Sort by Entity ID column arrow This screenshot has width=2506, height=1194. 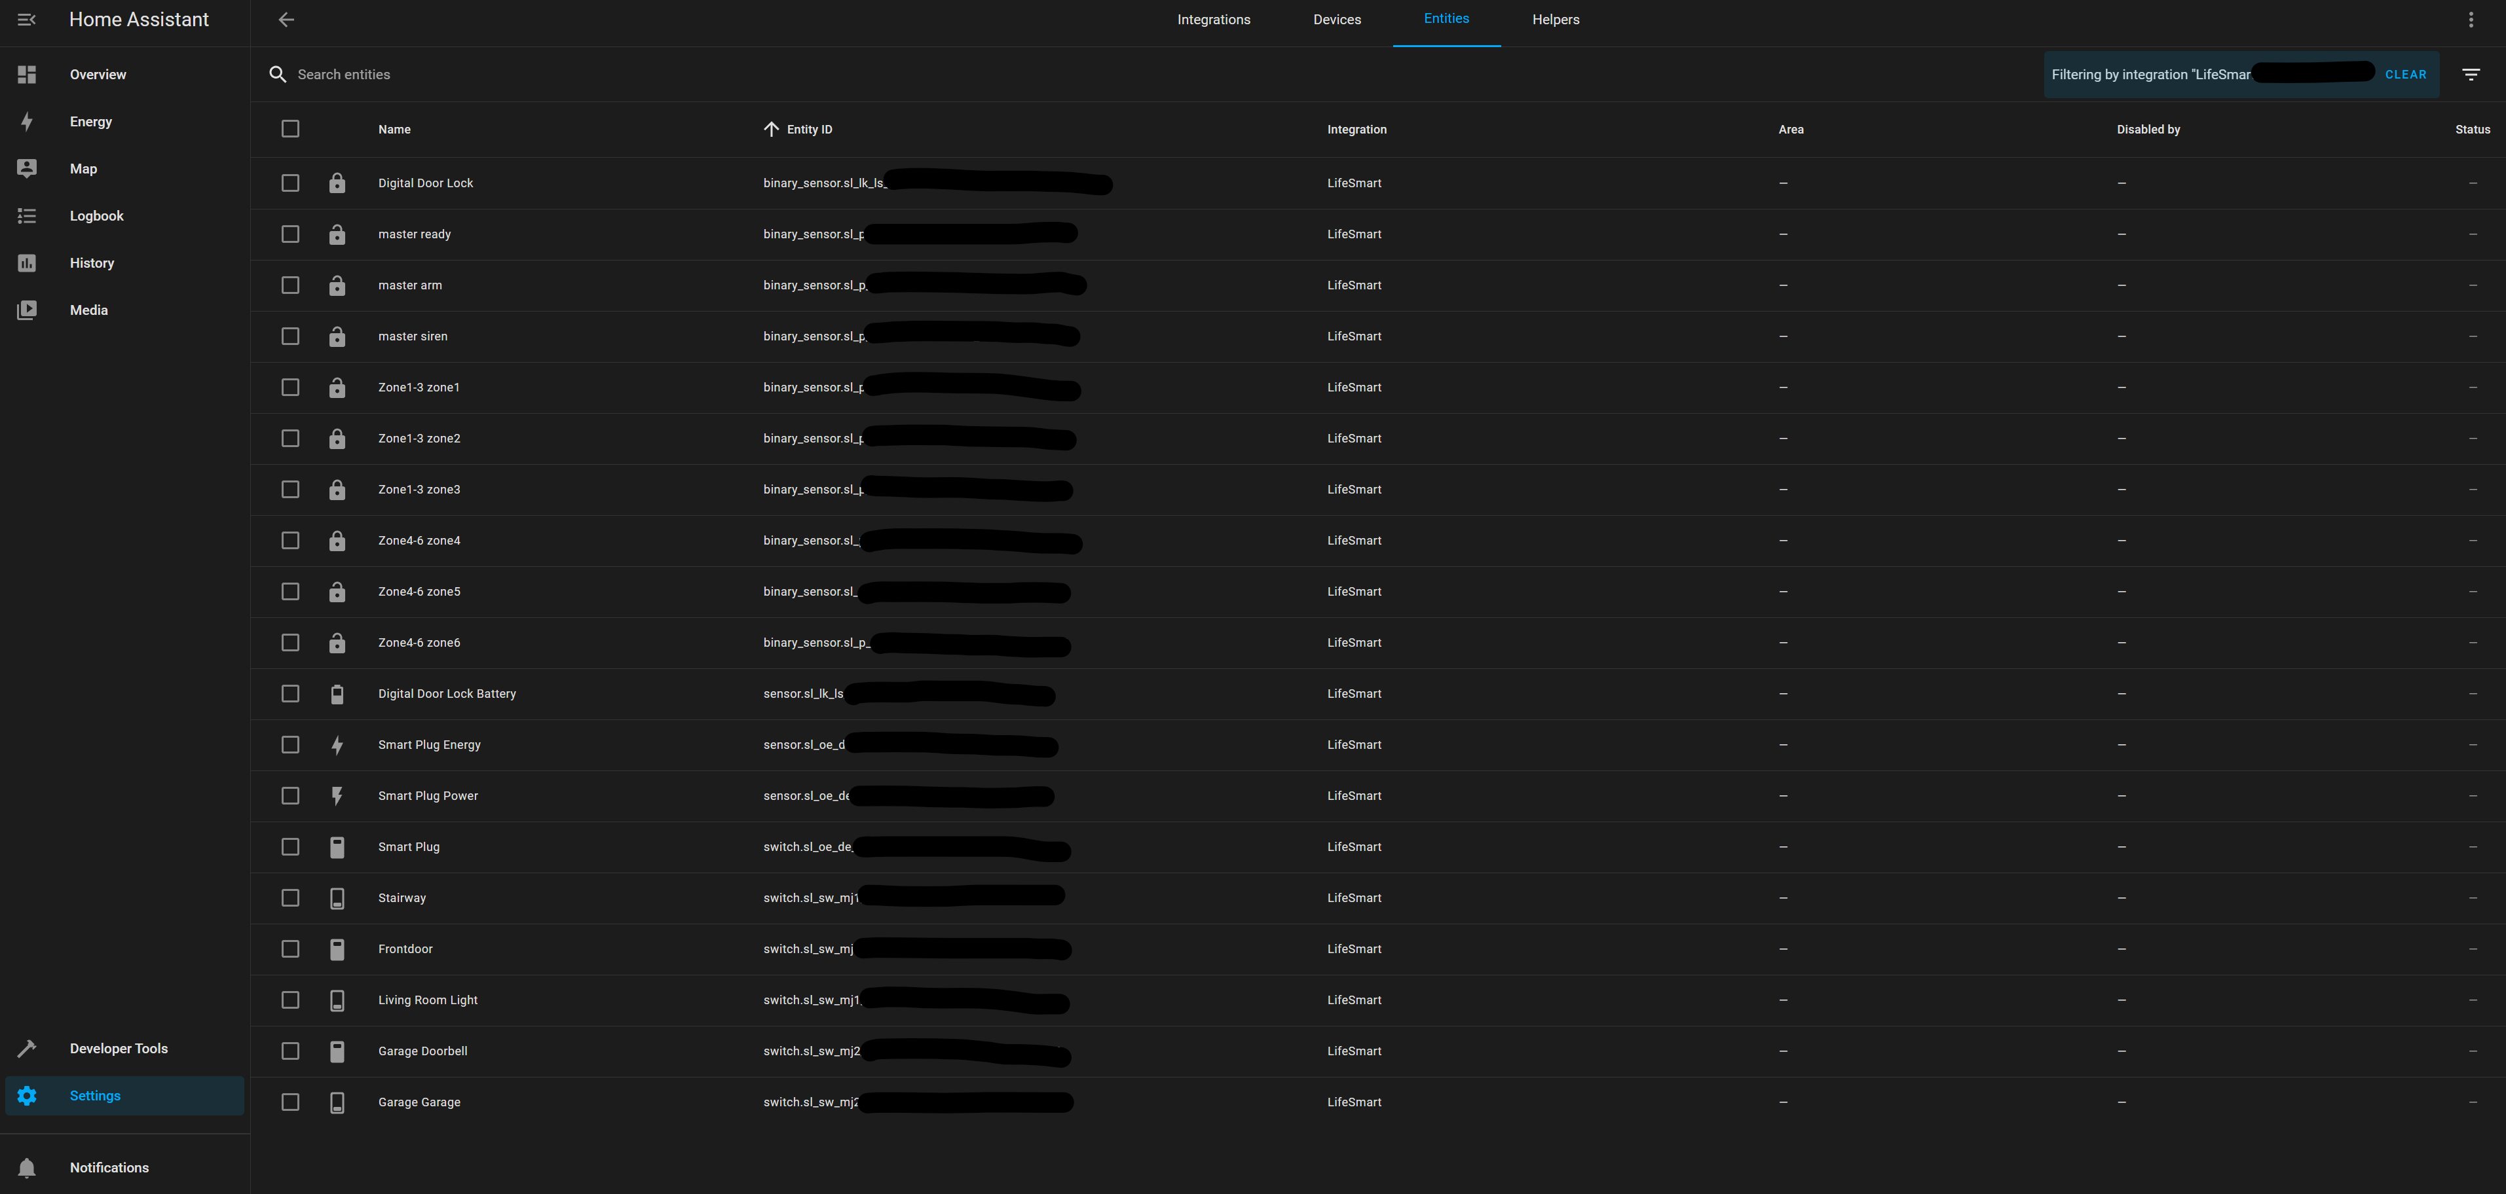pyautogui.click(x=772, y=130)
